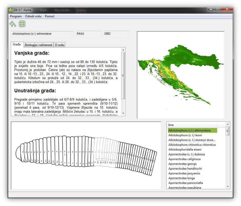Select Aporrectodea longa in species list

click(182, 178)
